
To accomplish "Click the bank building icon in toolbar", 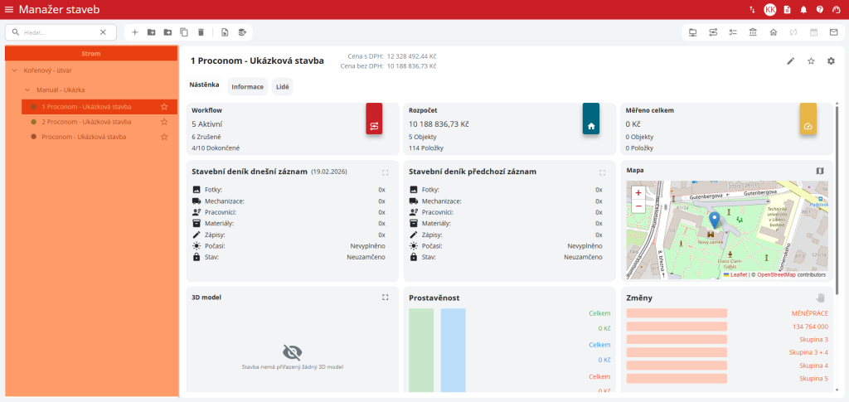I will point(753,32).
